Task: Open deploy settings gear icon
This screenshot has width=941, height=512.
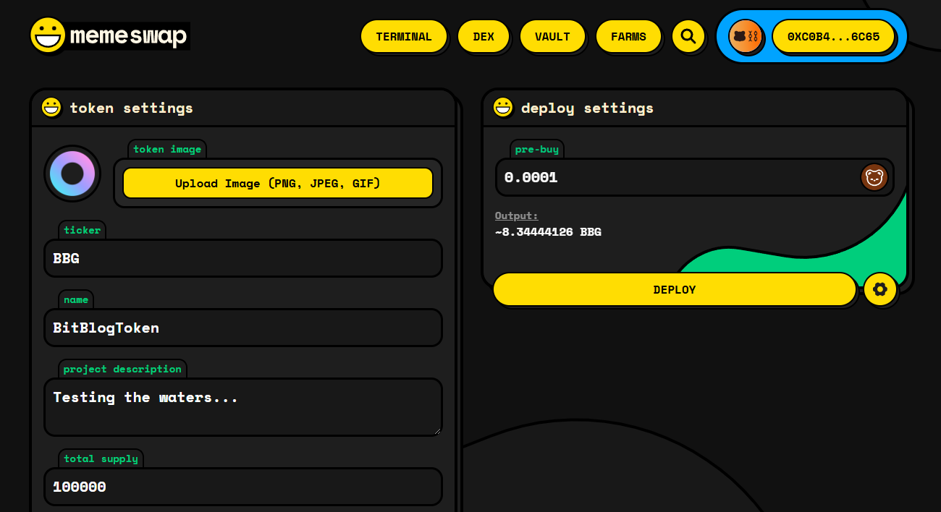Action: pyautogui.click(x=879, y=289)
